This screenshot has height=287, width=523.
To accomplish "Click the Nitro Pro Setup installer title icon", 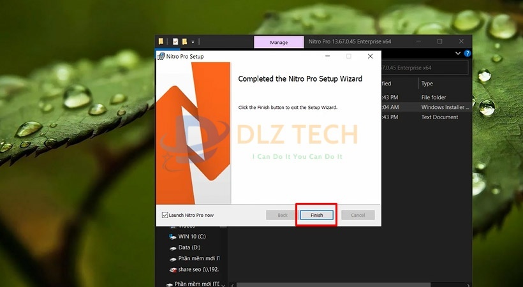I will pyautogui.click(x=161, y=56).
